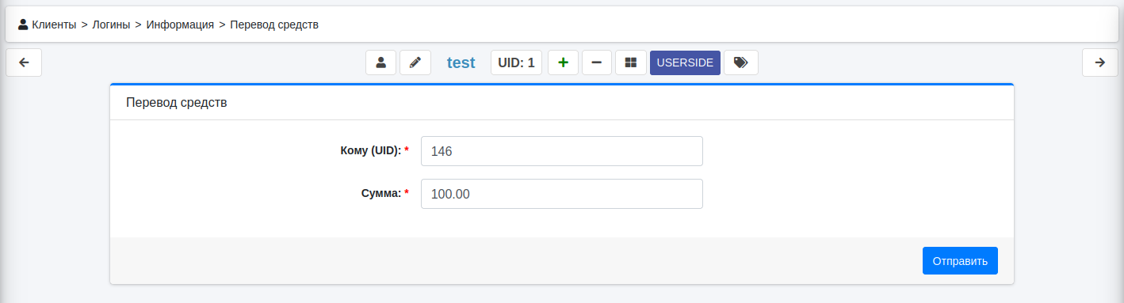The width and height of the screenshot is (1124, 303).
Task: Click the minus charge icon
Action: point(597,62)
